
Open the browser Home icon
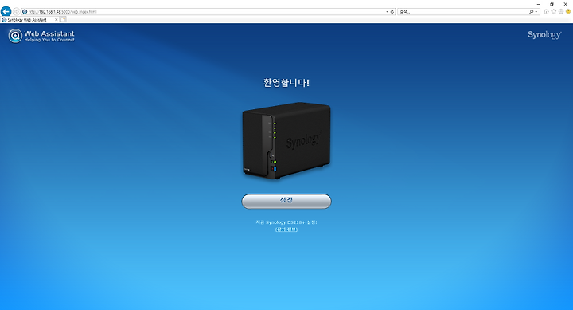[x=546, y=12]
